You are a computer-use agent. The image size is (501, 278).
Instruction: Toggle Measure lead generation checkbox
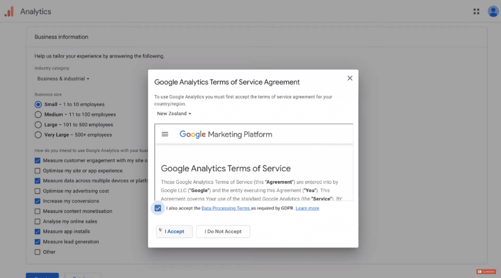38,241
